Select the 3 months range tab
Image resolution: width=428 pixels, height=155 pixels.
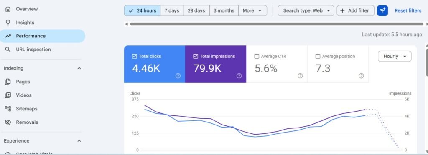(224, 10)
